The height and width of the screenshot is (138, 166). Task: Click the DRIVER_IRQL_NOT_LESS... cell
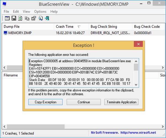110,33
